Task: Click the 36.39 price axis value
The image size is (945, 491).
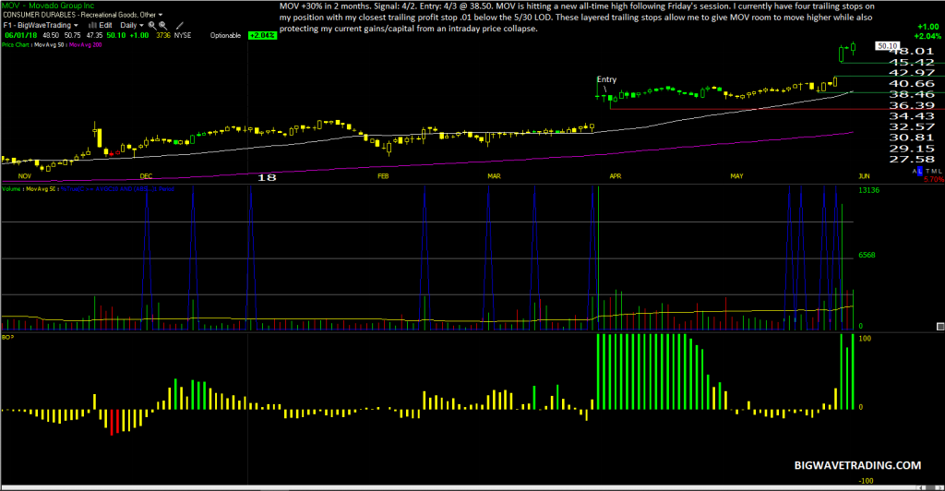Action: 911,105
